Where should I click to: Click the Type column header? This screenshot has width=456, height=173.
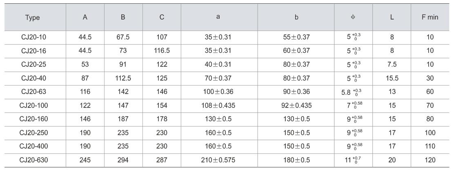(33, 18)
